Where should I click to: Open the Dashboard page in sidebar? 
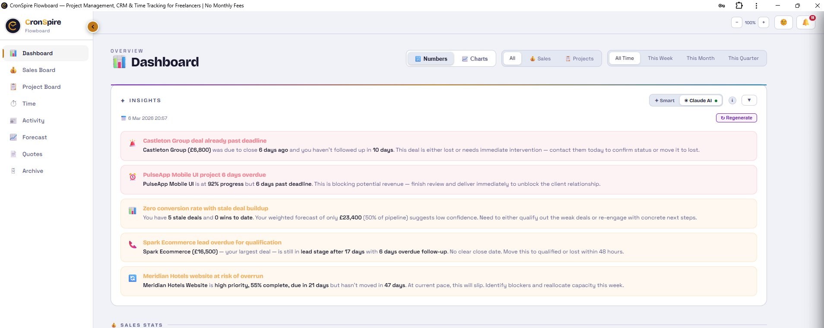45,53
